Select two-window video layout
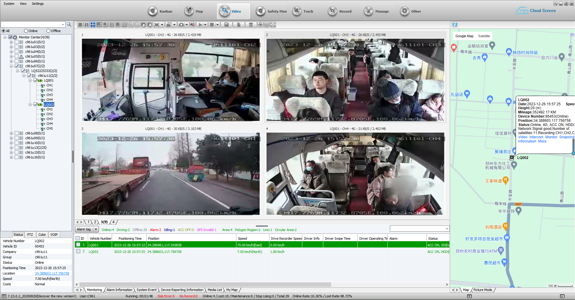The image size is (575, 300). point(87,25)
